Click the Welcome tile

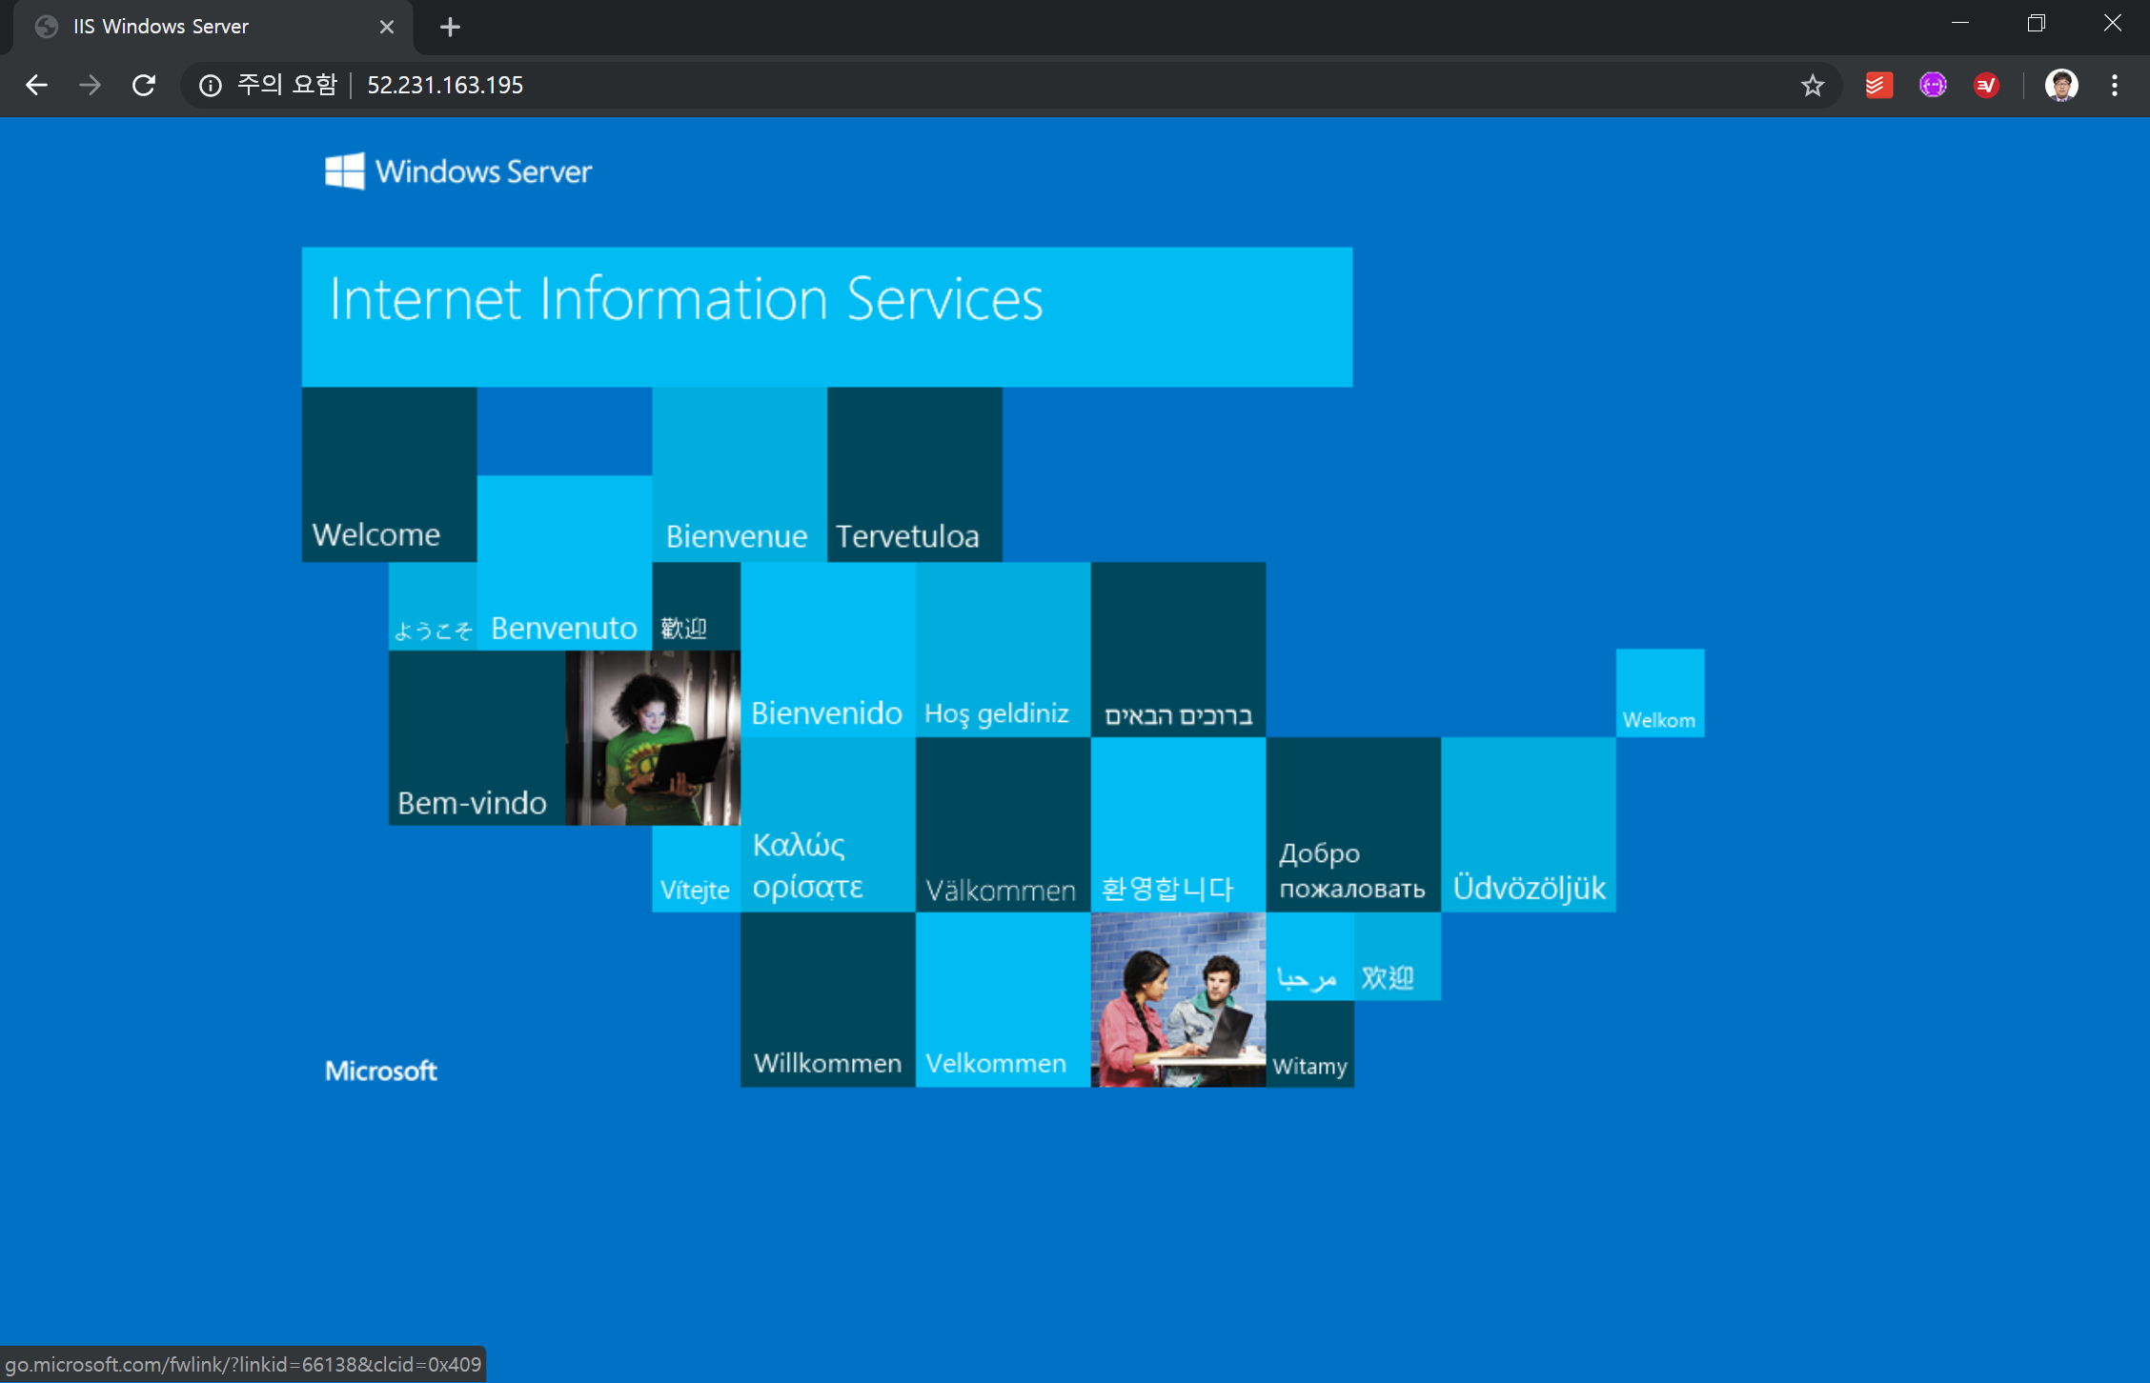coord(390,474)
